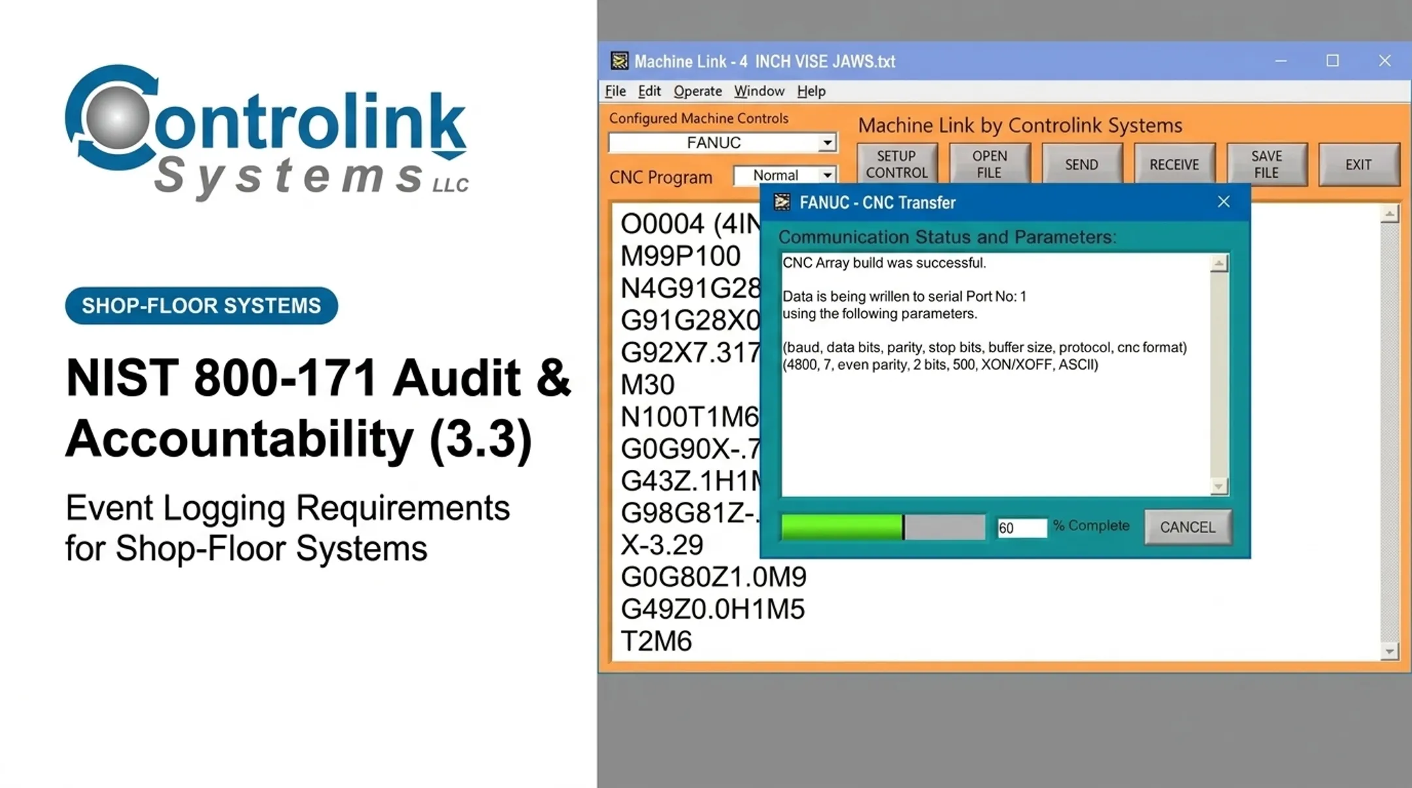Expand the CNC Program Normal dropdown

tap(827, 175)
